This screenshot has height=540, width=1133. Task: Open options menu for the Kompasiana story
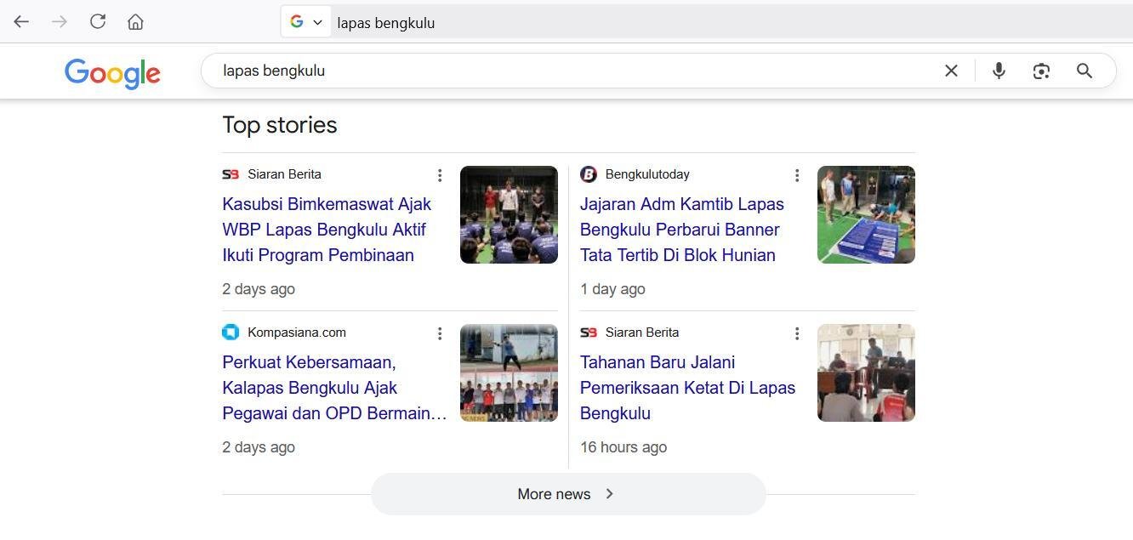click(x=440, y=333)
